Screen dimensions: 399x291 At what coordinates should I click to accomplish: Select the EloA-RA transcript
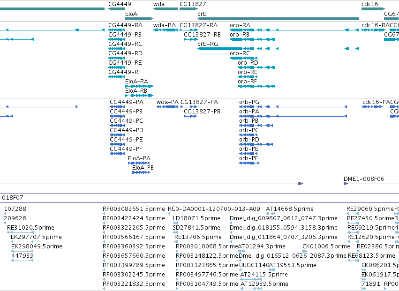pos(139,86)
